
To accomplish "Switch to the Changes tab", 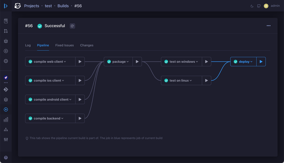I will click(87, 45).
